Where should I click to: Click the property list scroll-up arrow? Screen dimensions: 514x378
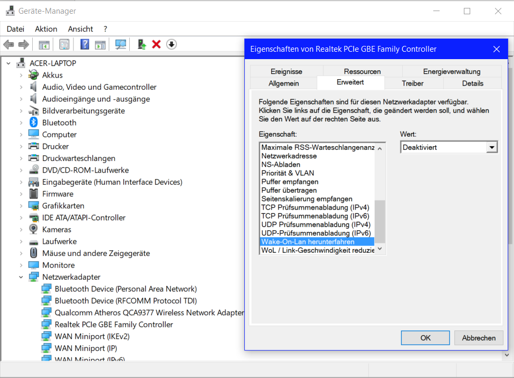click(x=380, y=148)
